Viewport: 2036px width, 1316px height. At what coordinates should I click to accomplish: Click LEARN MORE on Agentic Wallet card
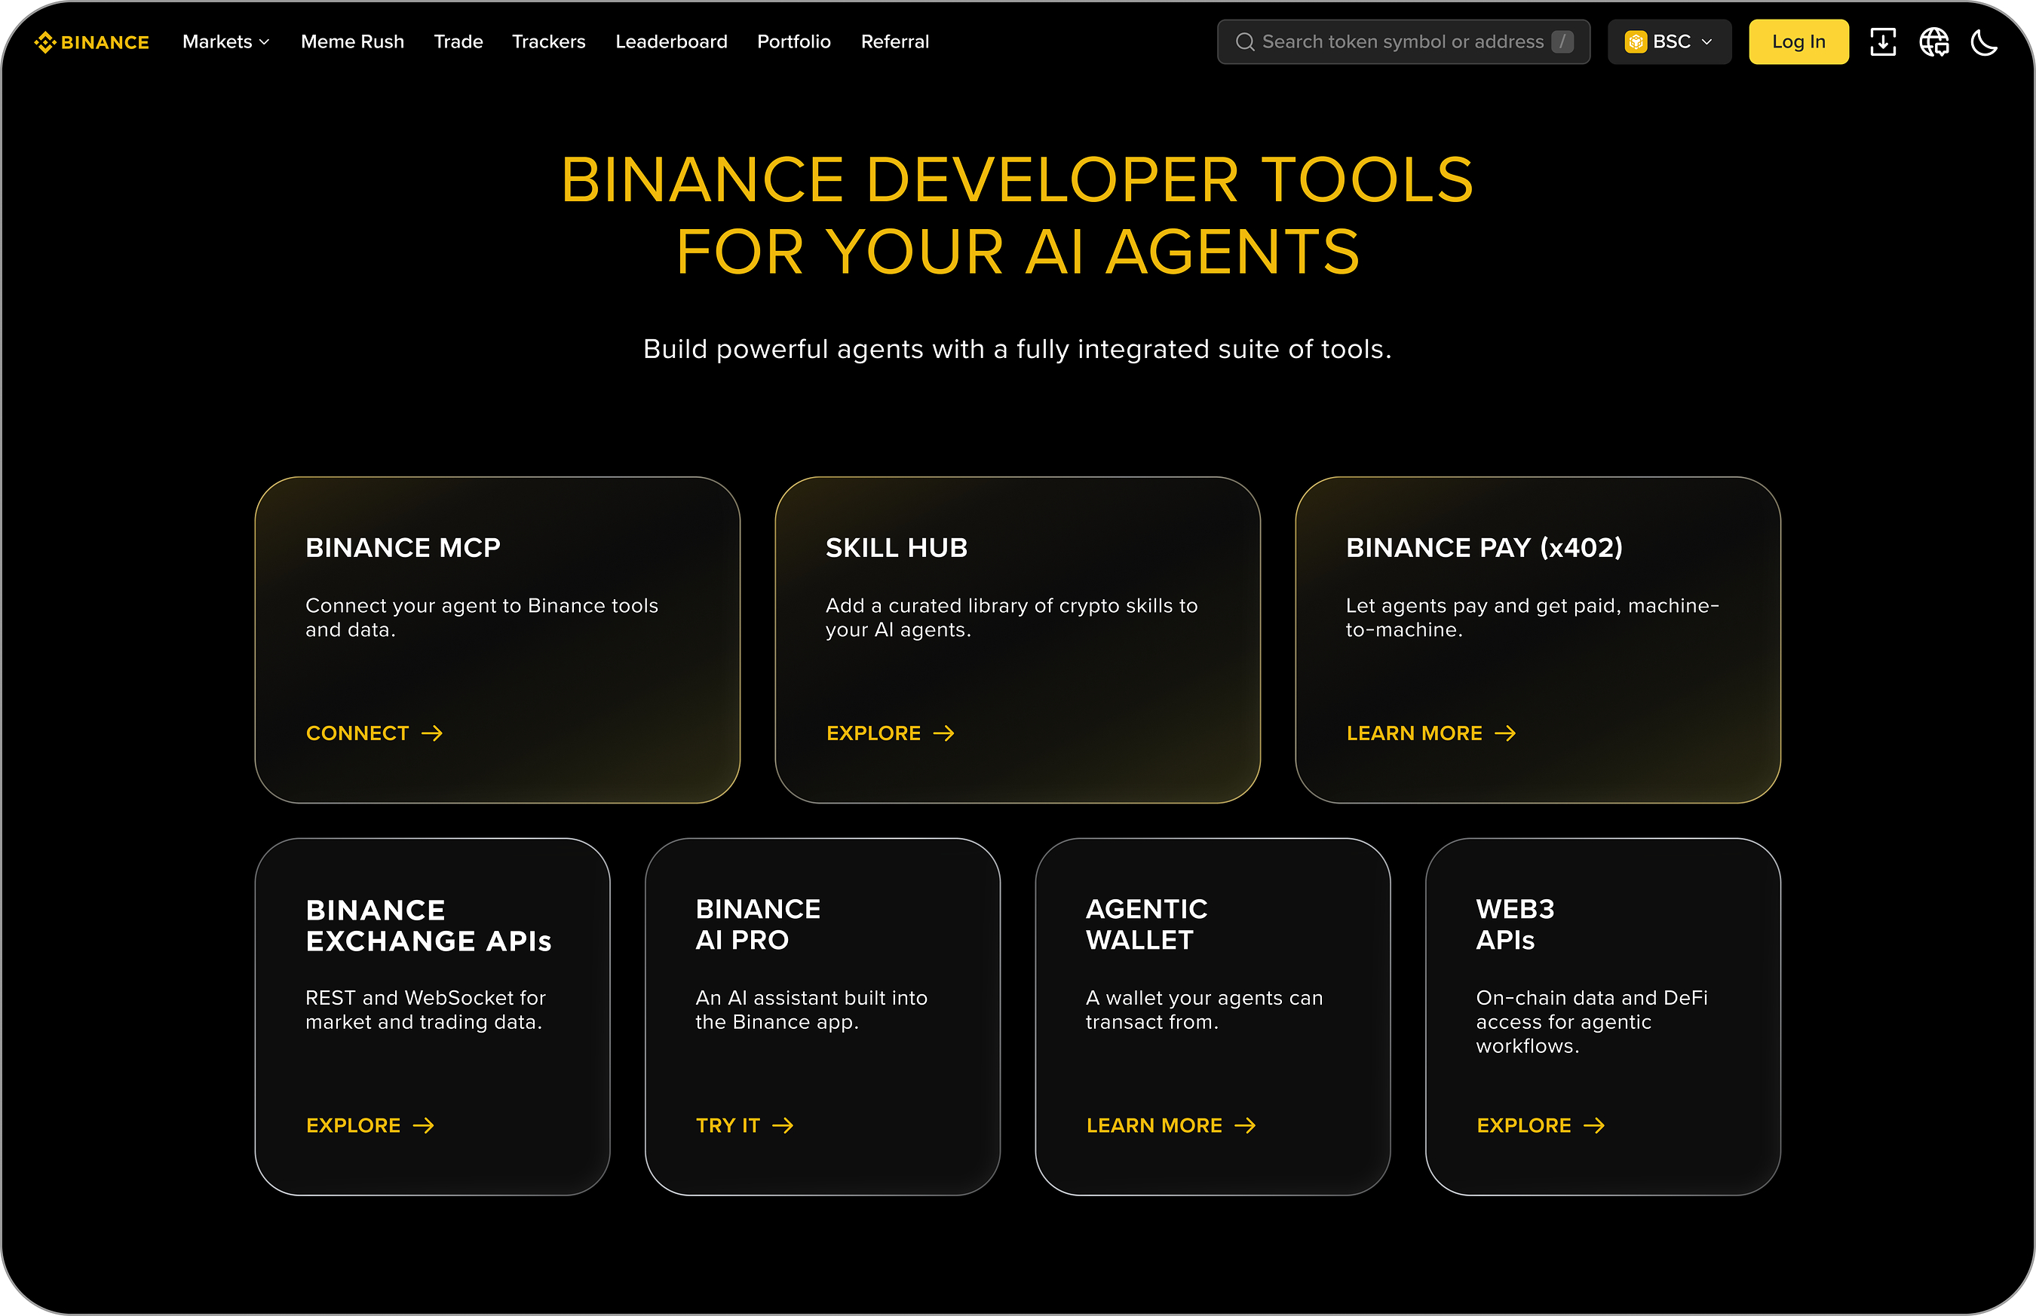click(1171, 1125)
